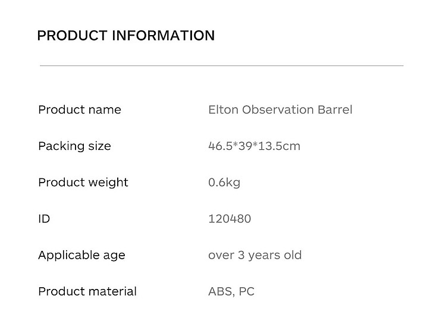Click the word Elton in product name
Image resolution: width=446 pixels, height=330 pixels.
point(223,109)
